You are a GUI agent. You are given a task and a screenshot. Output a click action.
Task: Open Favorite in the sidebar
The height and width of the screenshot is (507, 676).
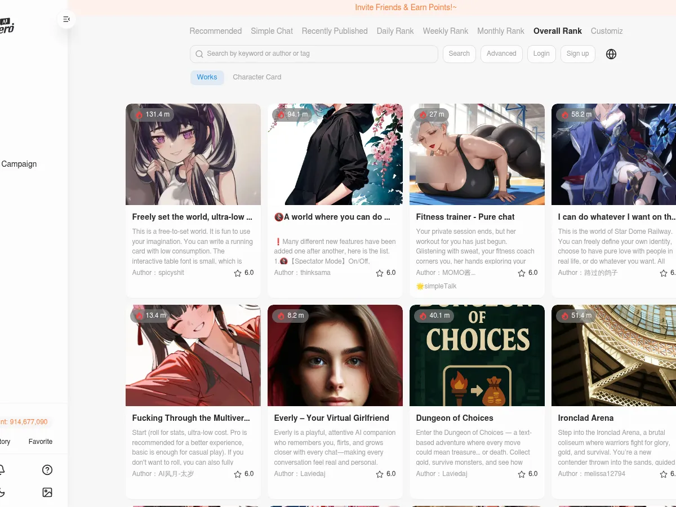41,442
